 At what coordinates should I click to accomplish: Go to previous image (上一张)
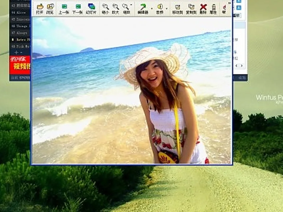point(64,8)
